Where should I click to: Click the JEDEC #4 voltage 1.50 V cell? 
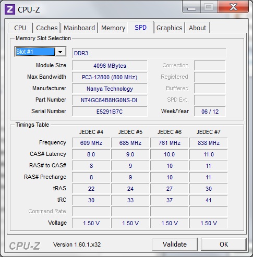(x=91, y=223)
